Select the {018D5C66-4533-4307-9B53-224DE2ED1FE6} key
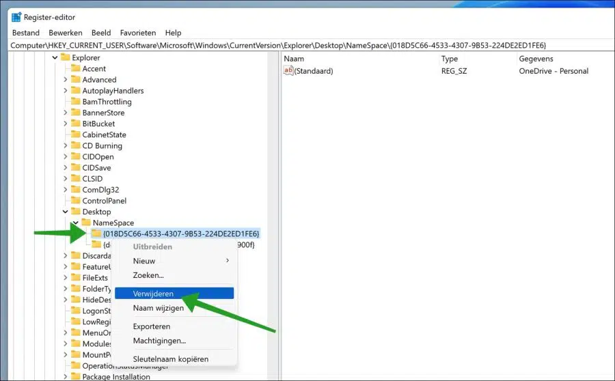 coord(181,234)
